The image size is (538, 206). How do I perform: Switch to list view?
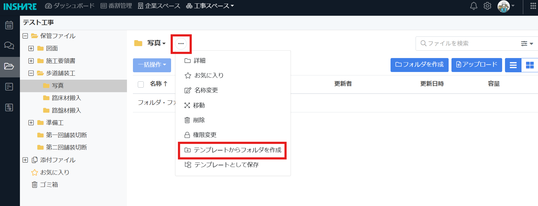(513, 65)
